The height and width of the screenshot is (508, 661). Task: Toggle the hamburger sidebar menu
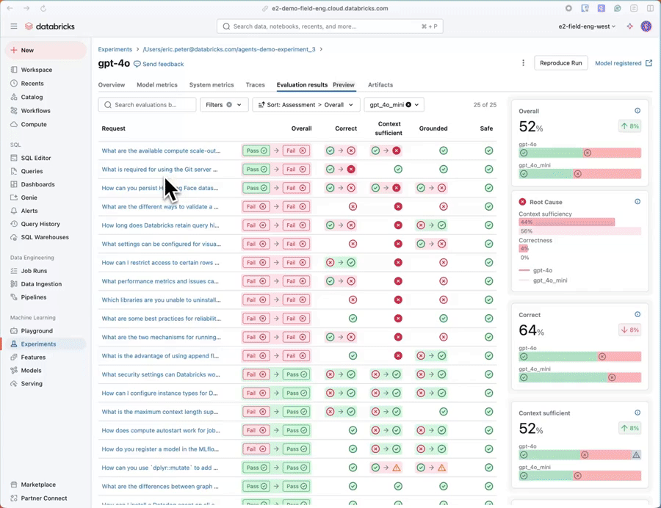pos(14,26)
